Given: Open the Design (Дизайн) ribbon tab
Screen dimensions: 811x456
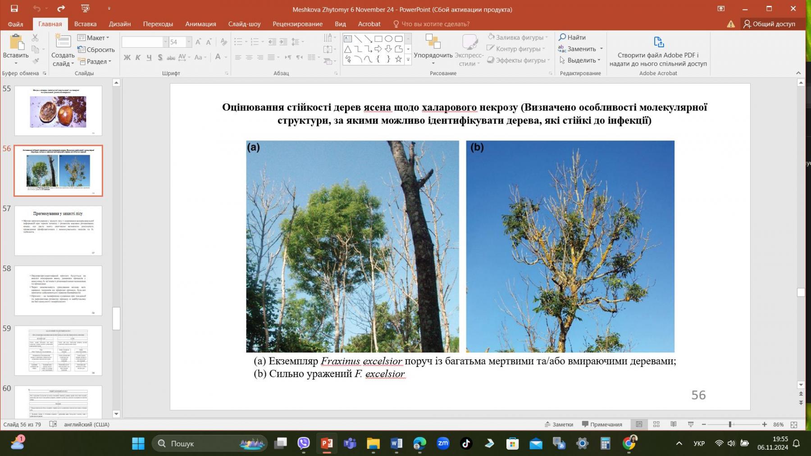Looking at the screenshot, I should [x=119, y=24].
